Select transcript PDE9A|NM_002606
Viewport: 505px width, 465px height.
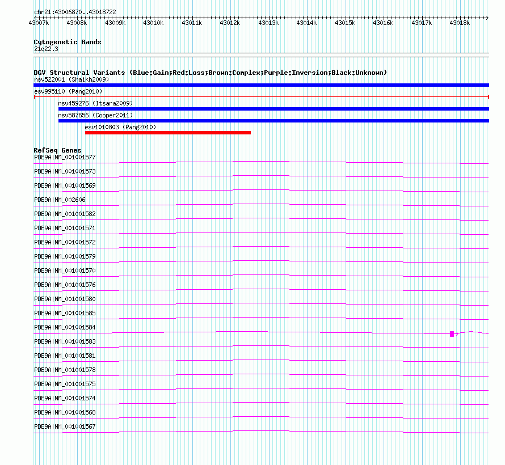(x=60, y=200)
